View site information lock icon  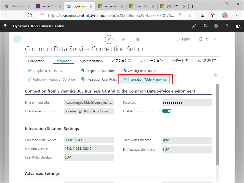42,15
